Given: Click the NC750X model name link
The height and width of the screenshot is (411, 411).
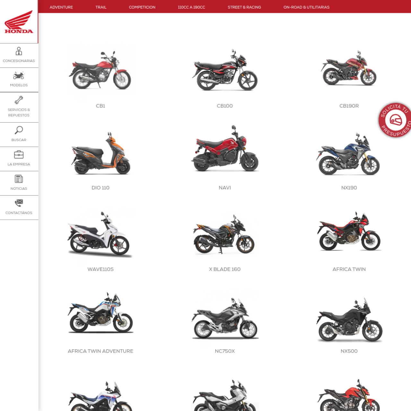Looking at the screenshot, I should tap(225, 351).
